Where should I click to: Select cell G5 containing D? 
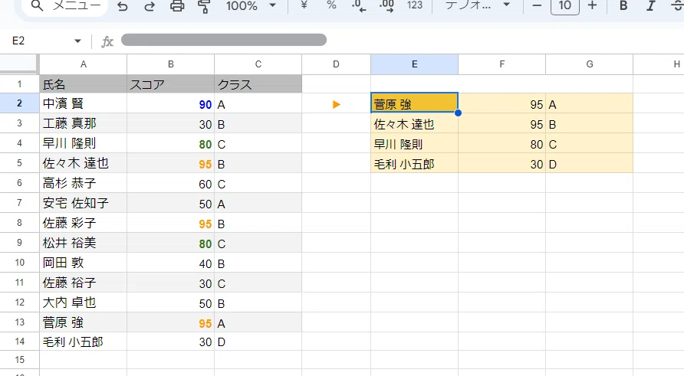pos(590,163)
